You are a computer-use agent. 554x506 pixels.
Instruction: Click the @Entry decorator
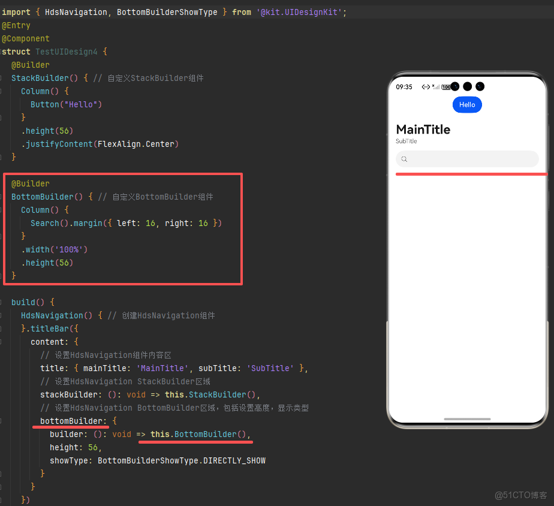16,25
